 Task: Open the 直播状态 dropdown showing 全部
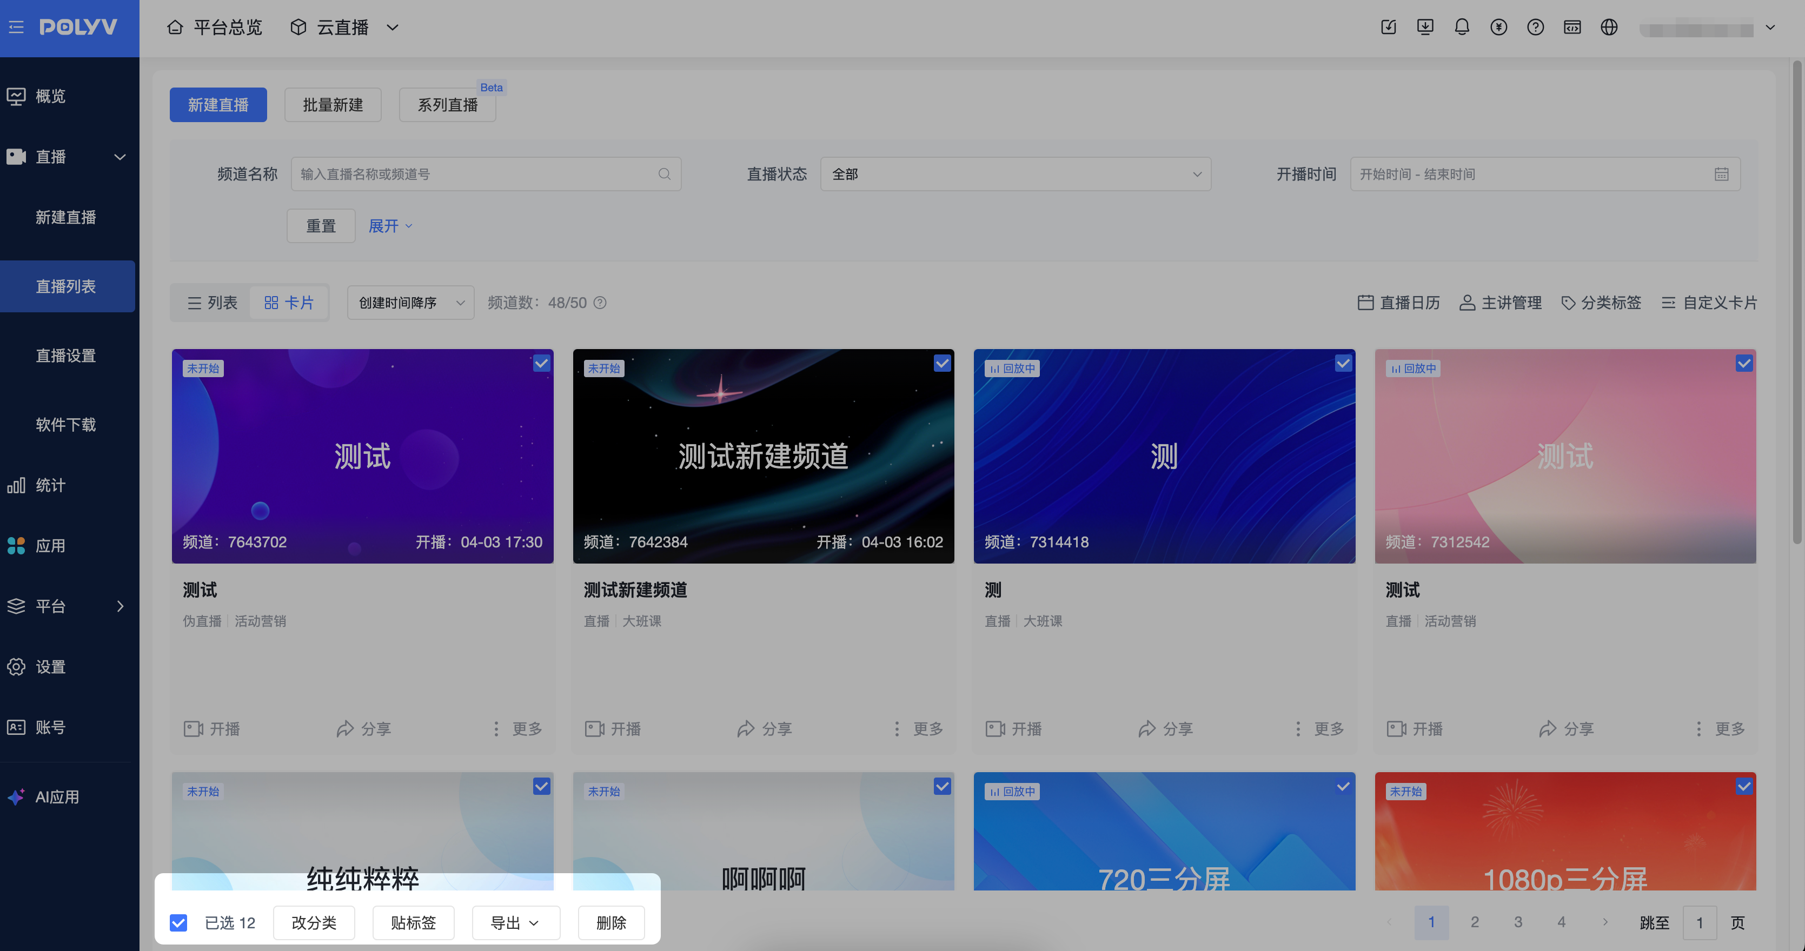1016,173
